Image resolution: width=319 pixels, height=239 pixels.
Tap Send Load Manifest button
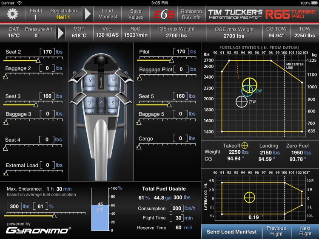coord(232,232)
